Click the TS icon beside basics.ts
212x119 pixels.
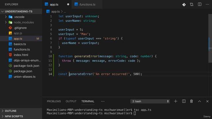[10, 44]
